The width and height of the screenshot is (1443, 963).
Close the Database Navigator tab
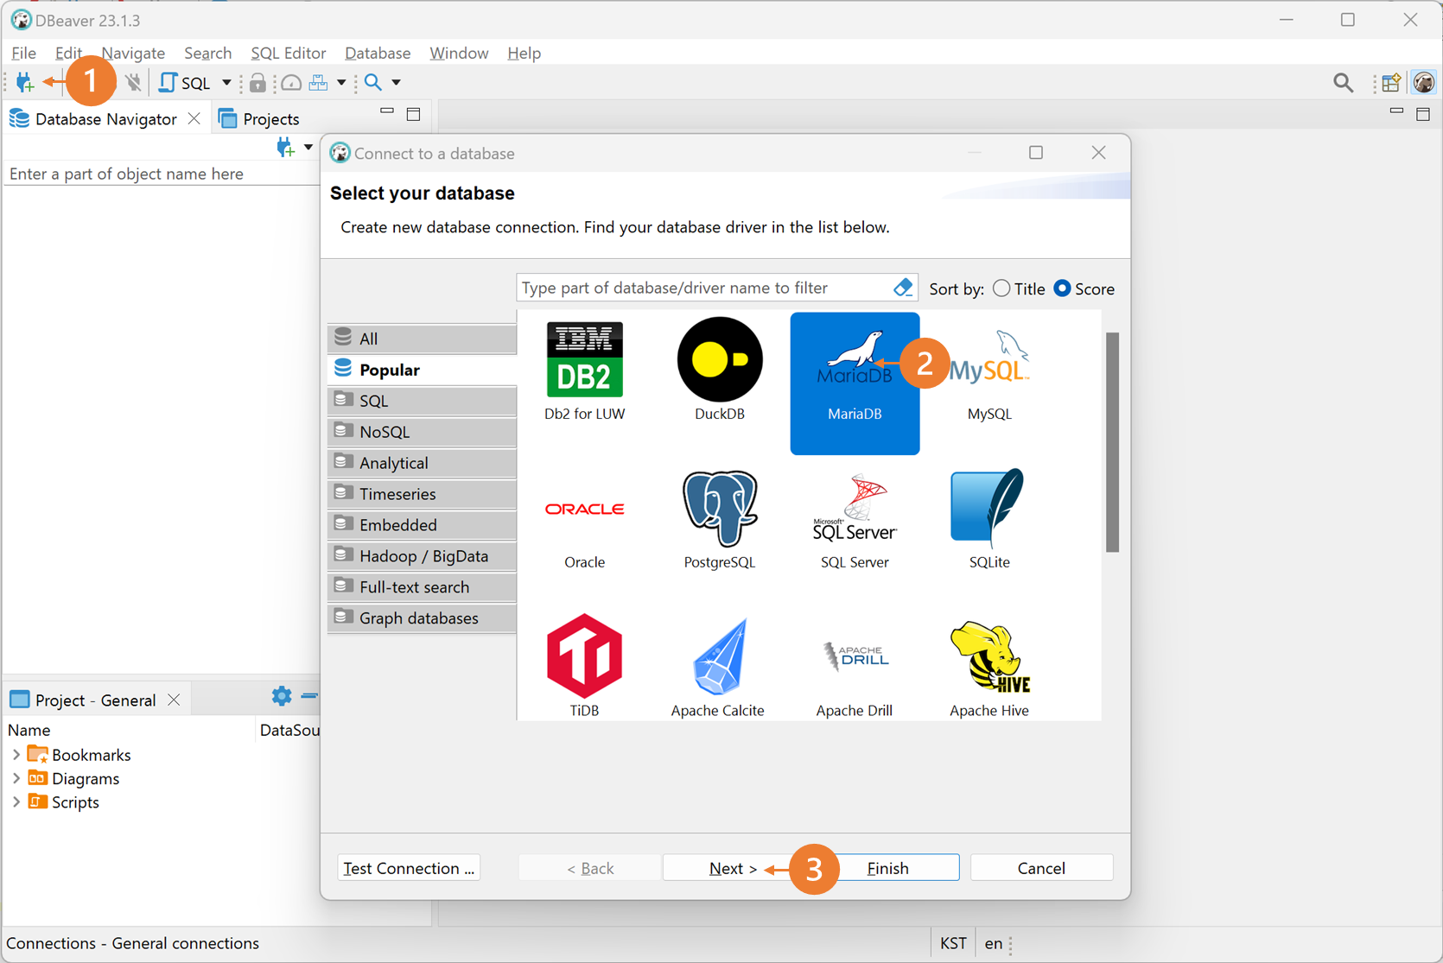(x=194, y=118)
